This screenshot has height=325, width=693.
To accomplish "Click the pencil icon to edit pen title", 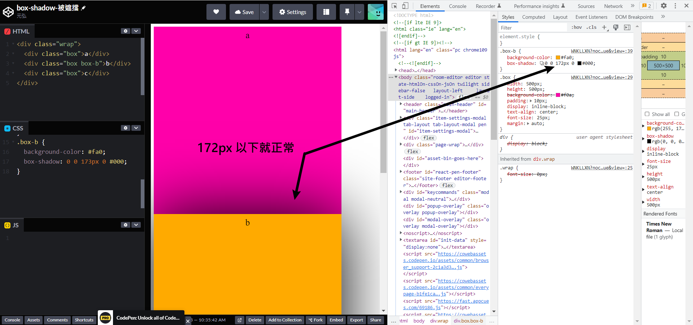I will (x=83, y=8).
